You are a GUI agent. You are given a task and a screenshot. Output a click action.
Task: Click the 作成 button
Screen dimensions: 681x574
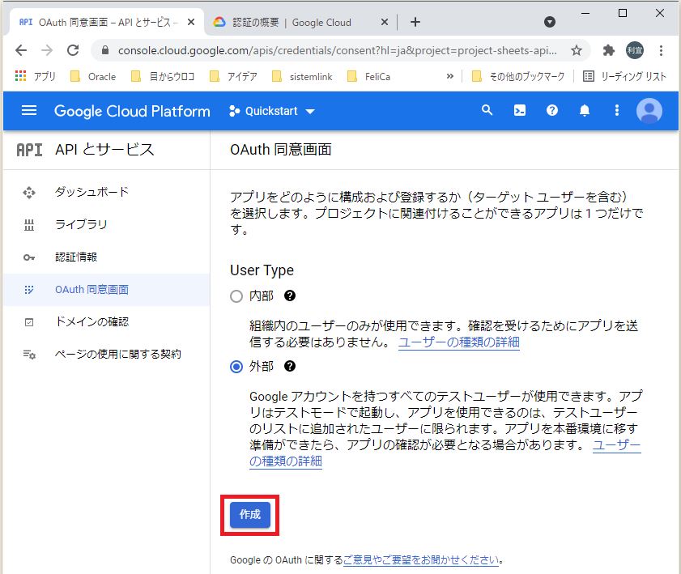pos(249,515)
